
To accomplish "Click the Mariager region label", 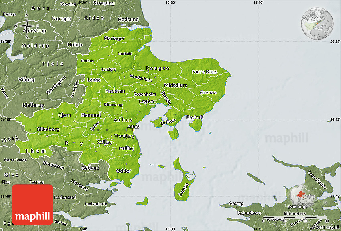I will (114, 39).
